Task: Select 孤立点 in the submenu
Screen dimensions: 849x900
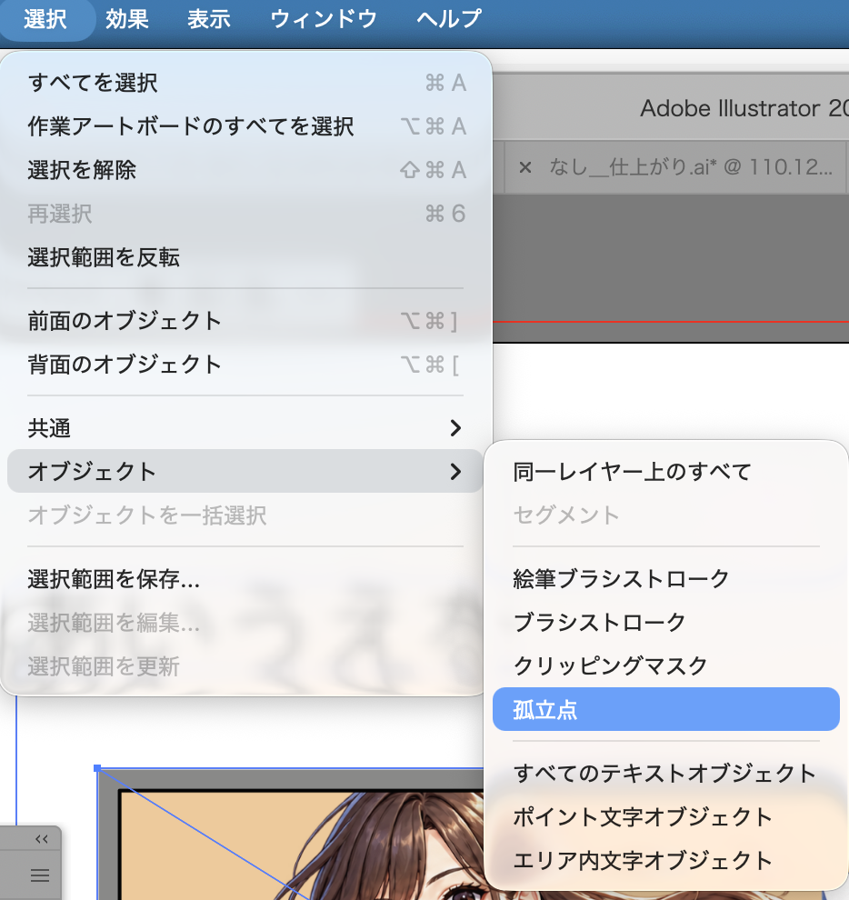Action: click(666, 709)
